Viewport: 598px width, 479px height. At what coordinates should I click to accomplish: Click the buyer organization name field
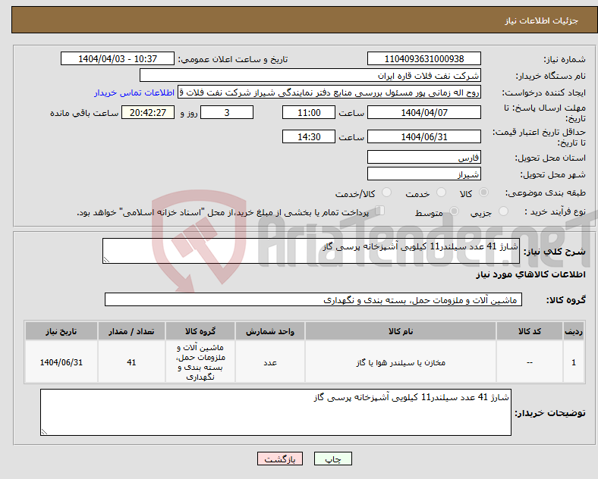[x=310, y=75]
